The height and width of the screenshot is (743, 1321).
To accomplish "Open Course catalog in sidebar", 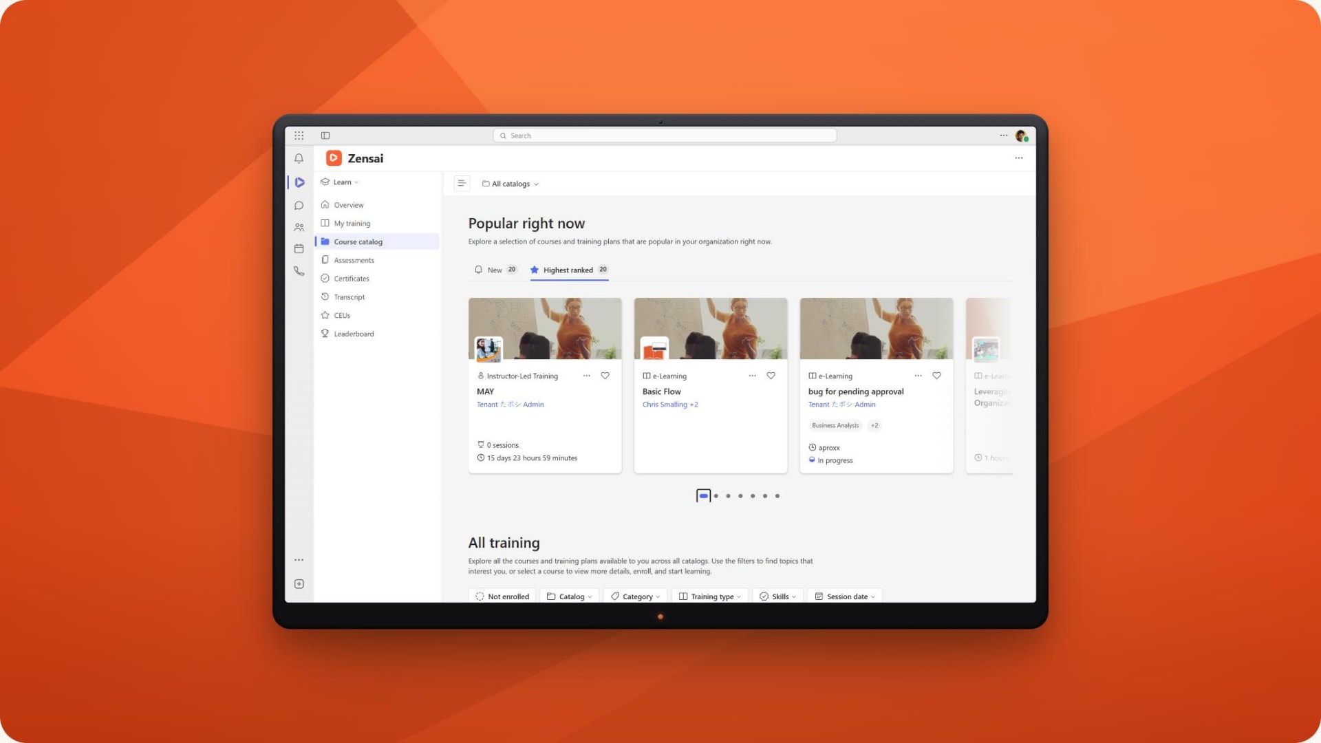I will click(x=377, y=241).
